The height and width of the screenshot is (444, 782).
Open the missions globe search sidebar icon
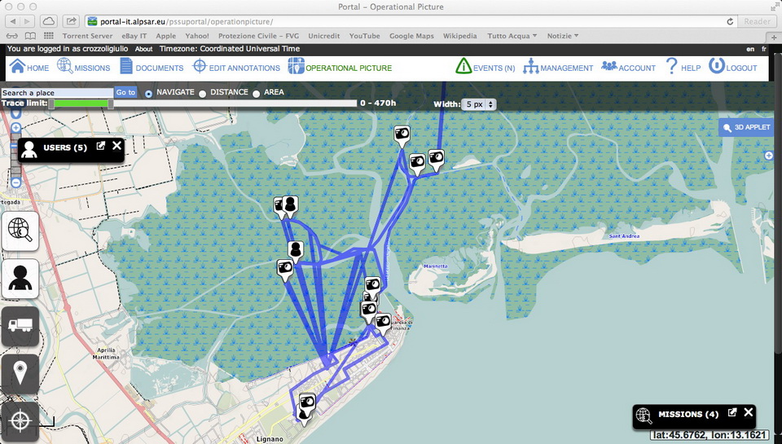(x=20, y=231)
